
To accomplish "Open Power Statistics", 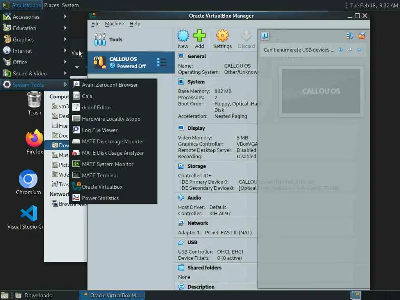I will click(x=113, y=198).
